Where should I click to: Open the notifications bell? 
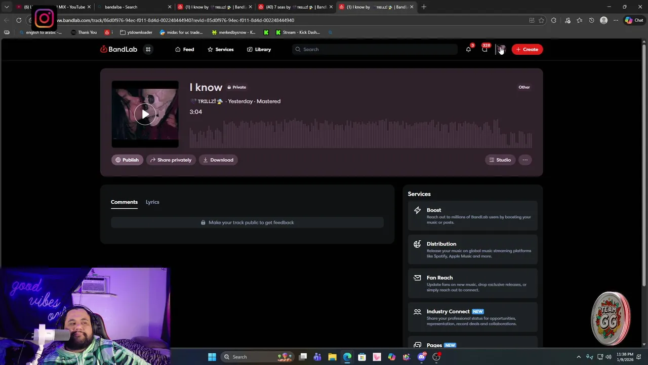pos(468,49)
